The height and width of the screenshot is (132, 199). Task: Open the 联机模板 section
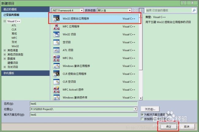point(25,73)
